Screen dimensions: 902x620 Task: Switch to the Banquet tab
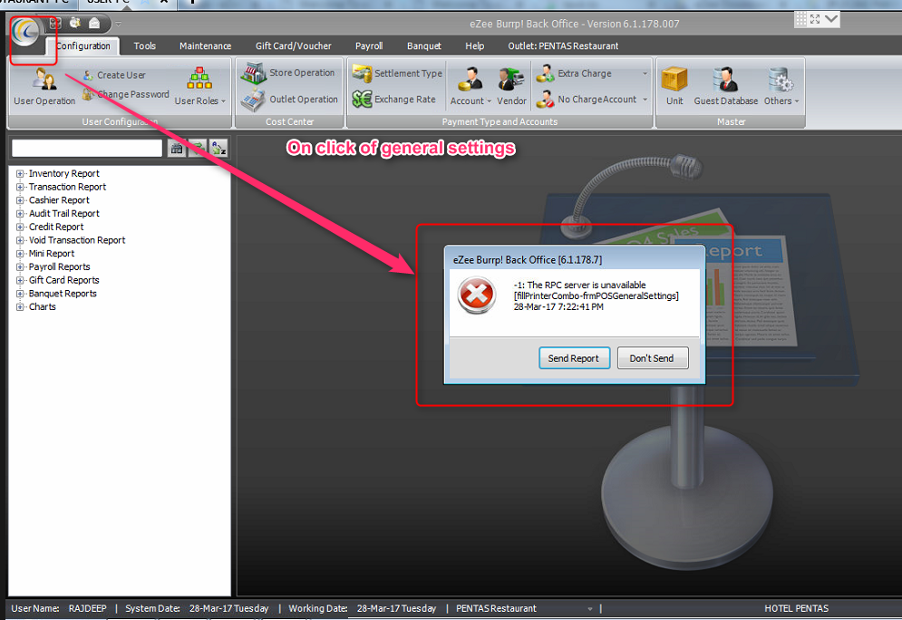pos(424,46)
